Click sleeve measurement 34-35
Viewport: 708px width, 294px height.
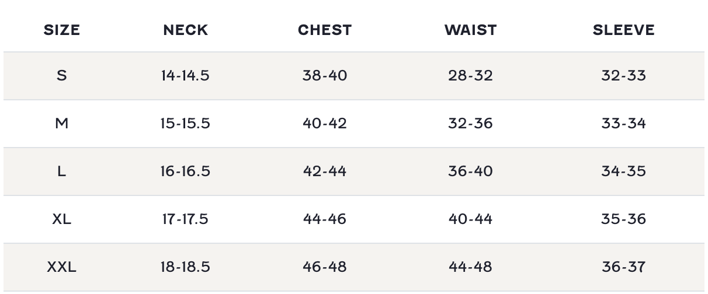(x=623, y=171)
